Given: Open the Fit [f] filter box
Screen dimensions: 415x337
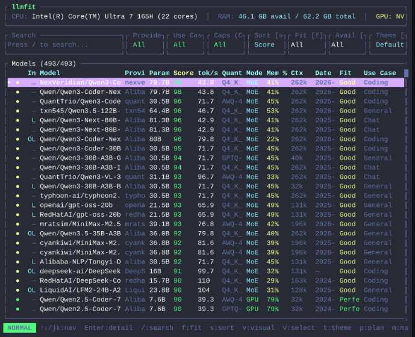Looking at the screenshot, I should pos(307,45).
